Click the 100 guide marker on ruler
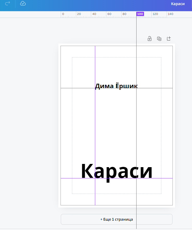This screenshot has height=230, width=192. click(140, 14)
